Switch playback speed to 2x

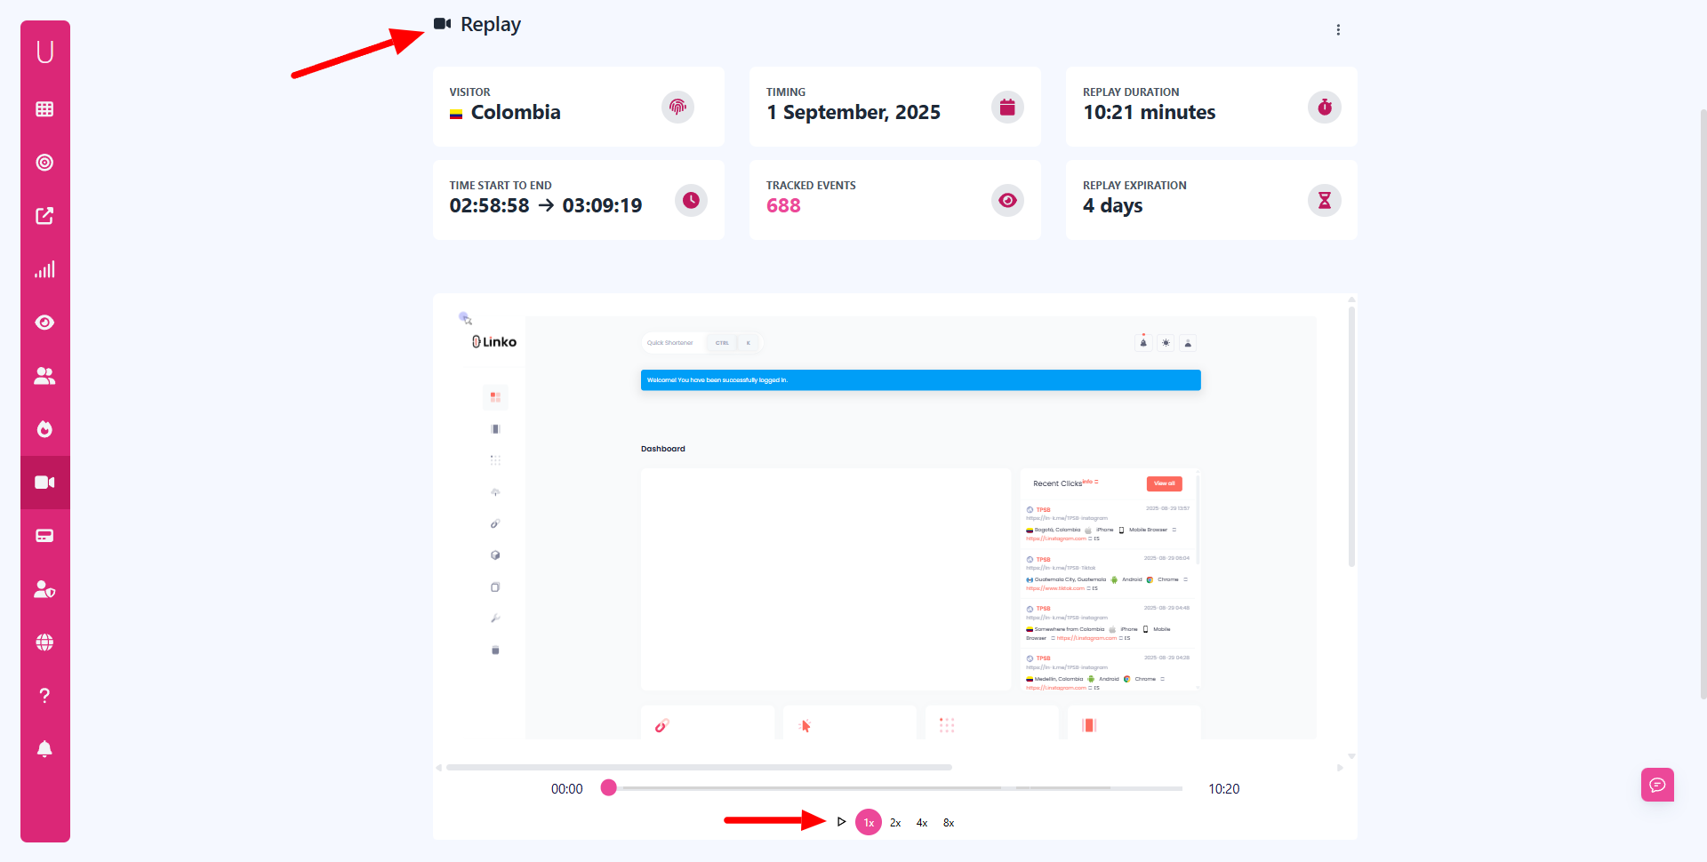click(895, 822)
